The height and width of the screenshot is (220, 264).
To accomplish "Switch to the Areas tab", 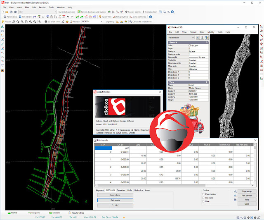I will (x=147, y=190).
